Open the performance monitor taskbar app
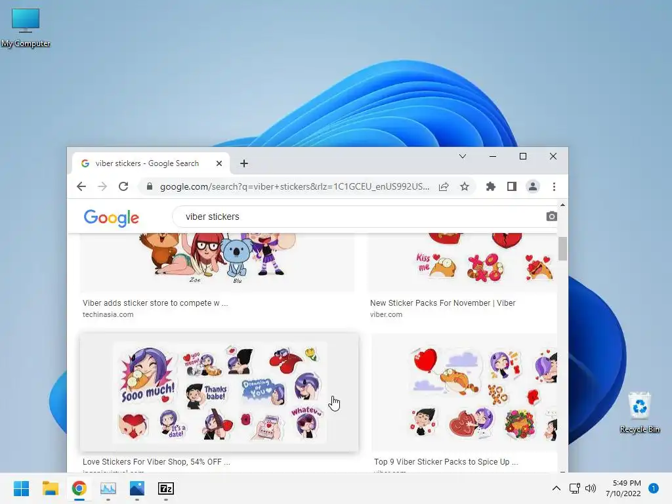Image resolution: width=672 pixels, height=504 pixels. tap(108, 488)
